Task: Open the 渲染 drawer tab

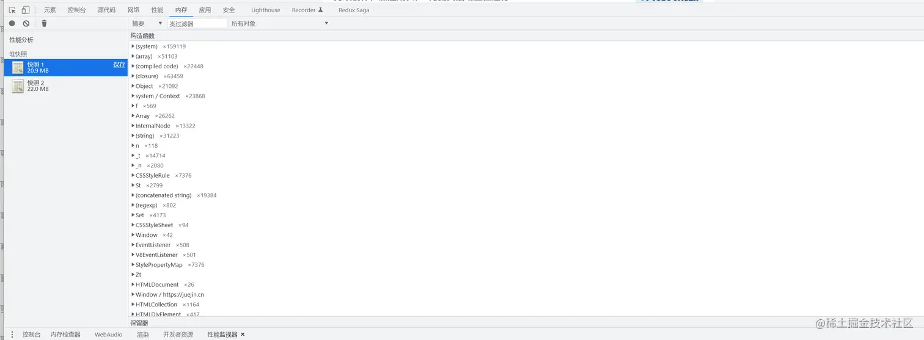Action: coord(143,335)
